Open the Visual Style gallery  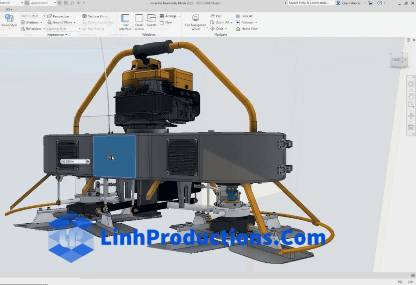[9, 21]
